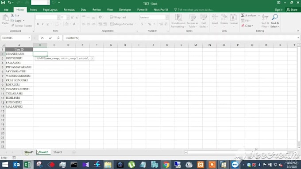Select cell A9 ROYALSR1

19,85
